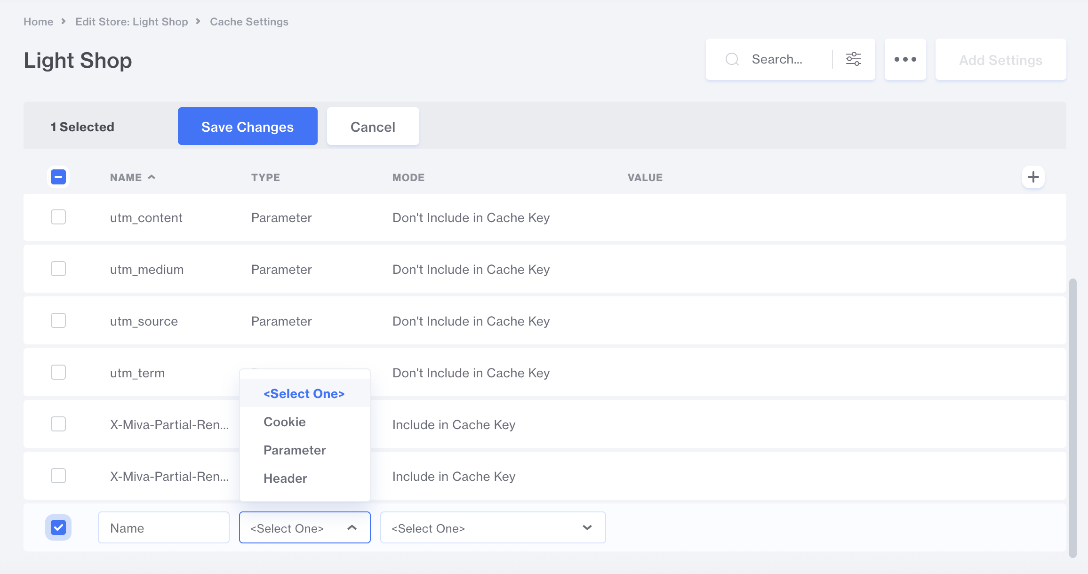Click utm_term's Don't Include in Cache Key
The width and height of the screenshot is (1088, 574).
[471, 373]
